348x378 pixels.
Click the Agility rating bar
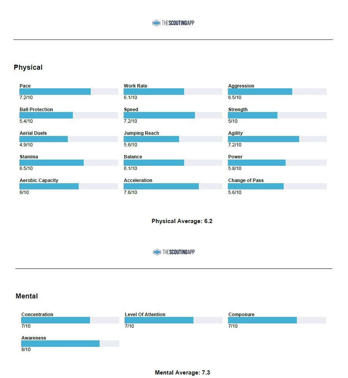(x=277, y=139)
